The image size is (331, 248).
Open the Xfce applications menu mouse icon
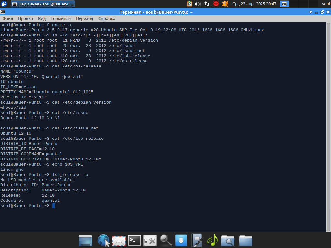coord(4,4)
